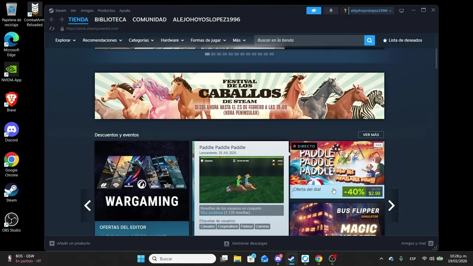Open CombatArms Reloaded desktop shortcut
Screen dimensions: 473x266
click(34, 15)
